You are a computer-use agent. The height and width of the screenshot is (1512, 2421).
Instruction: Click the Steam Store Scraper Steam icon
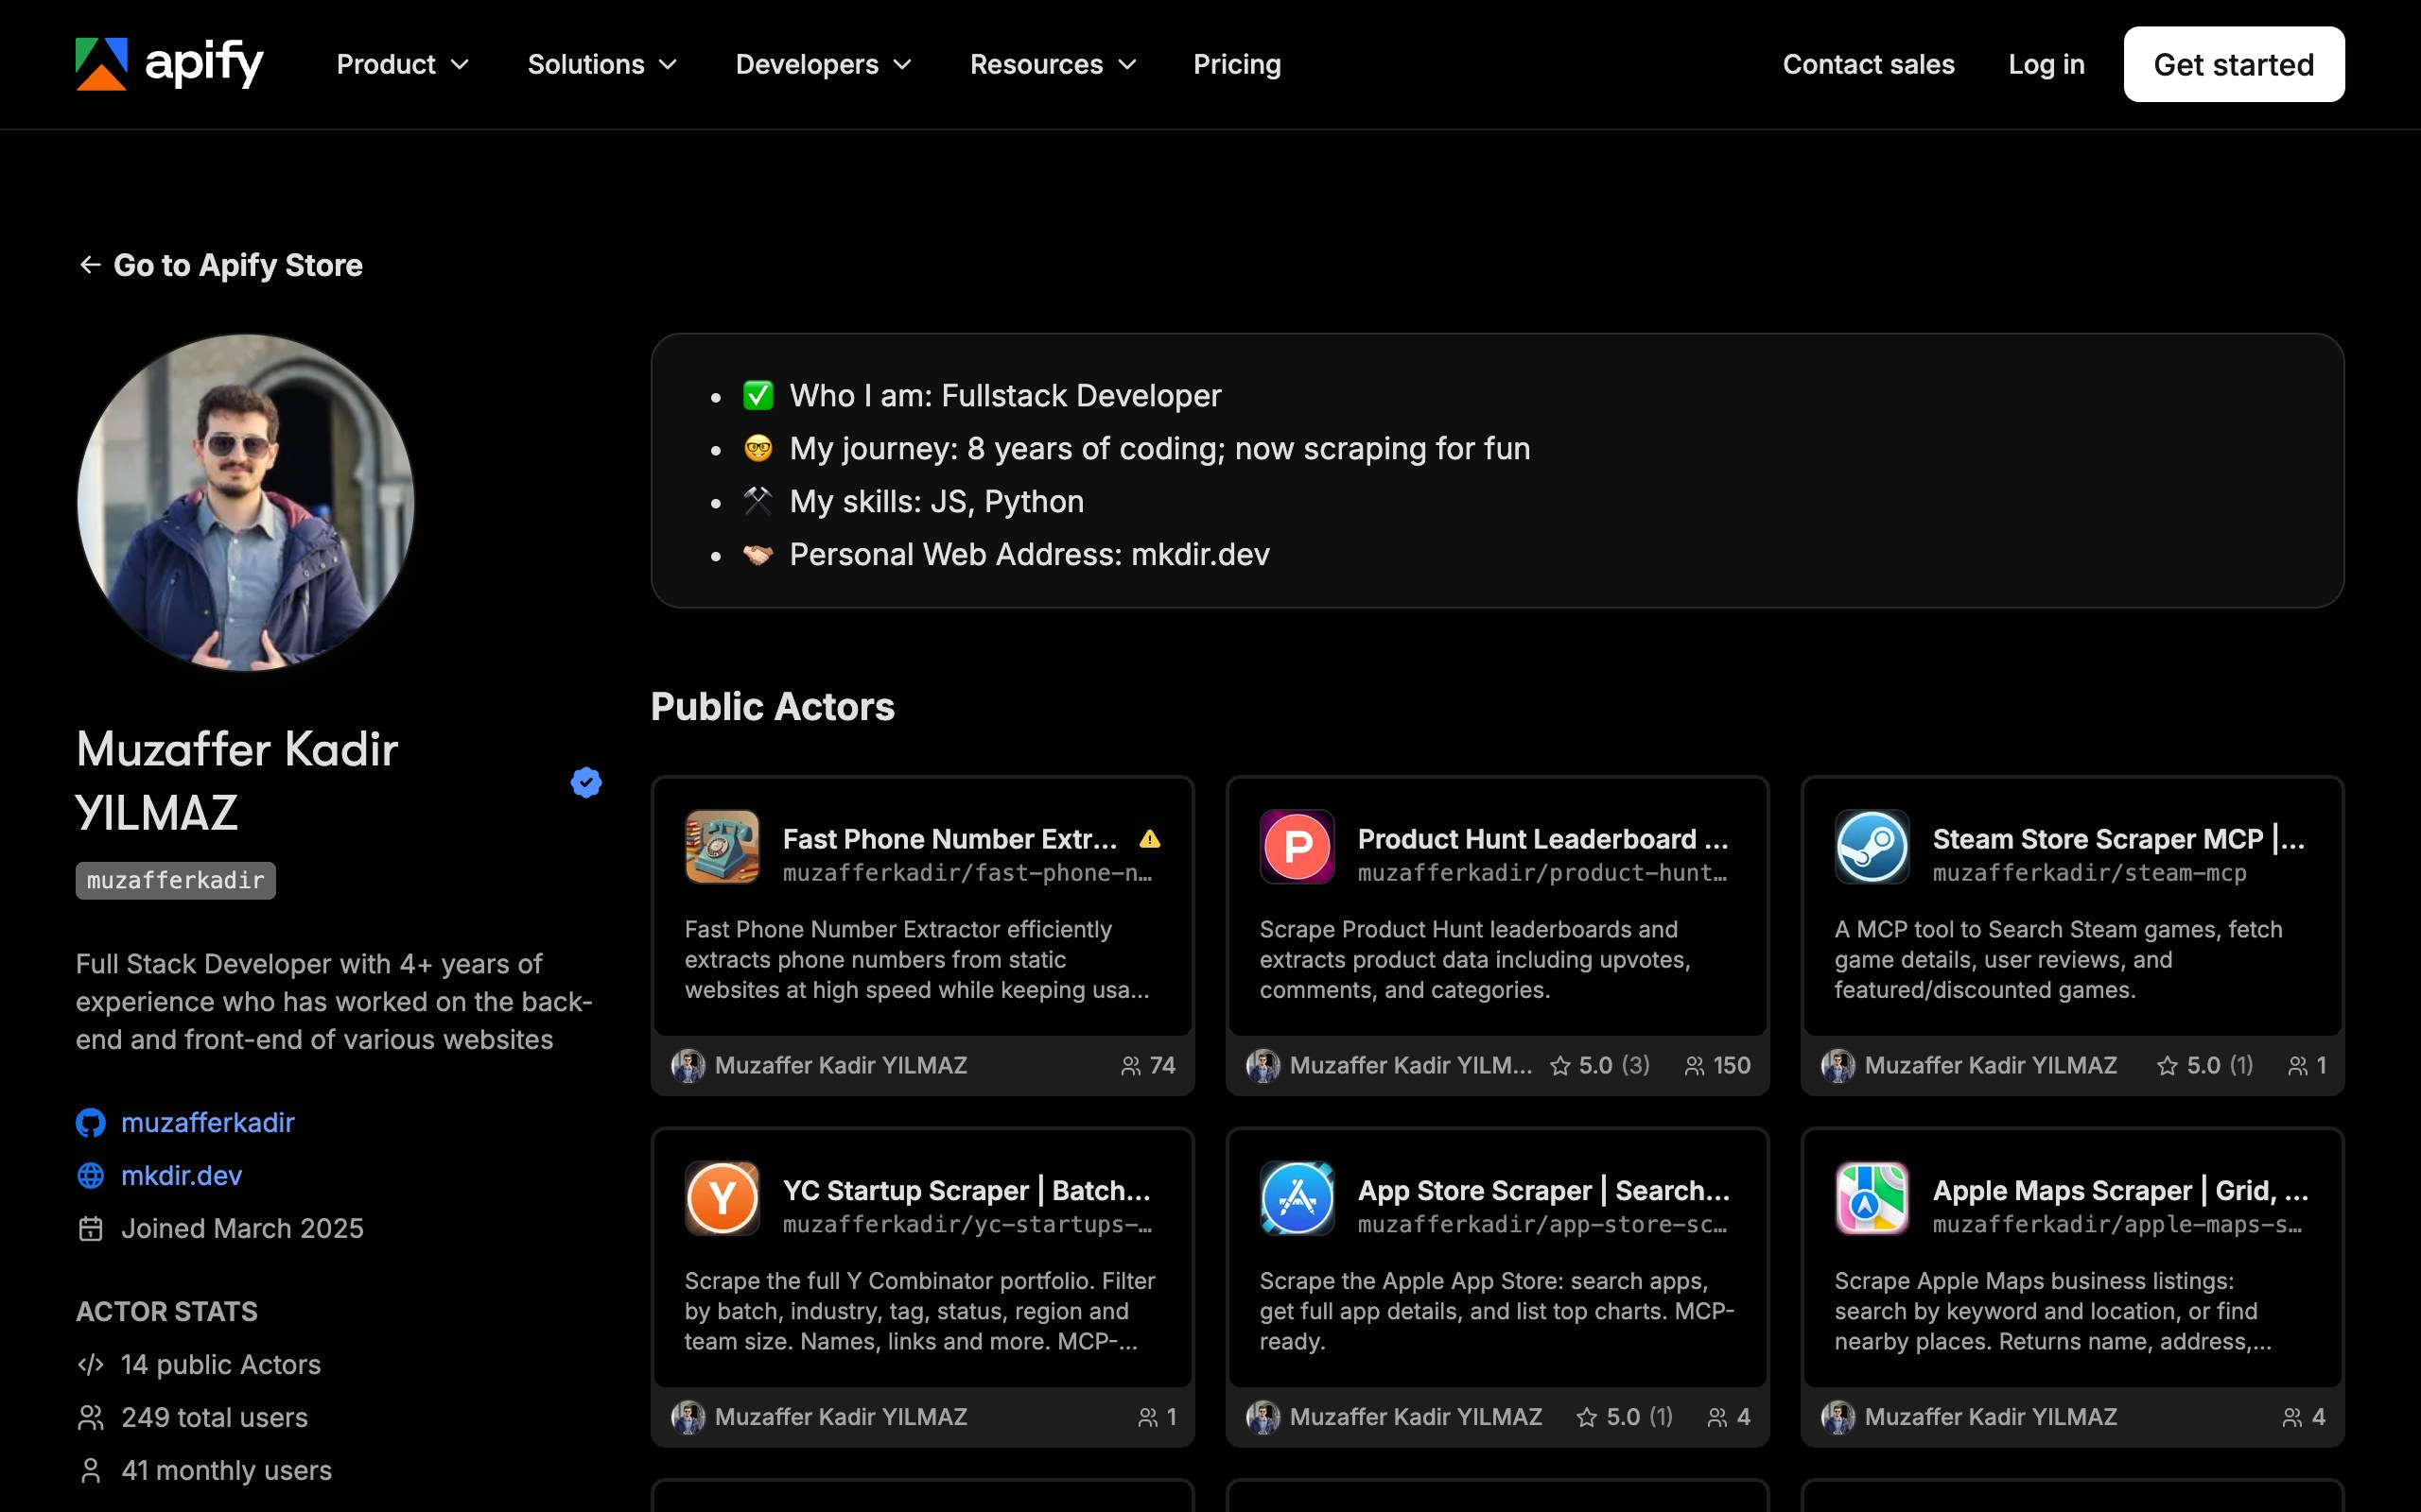[1872, 846]
